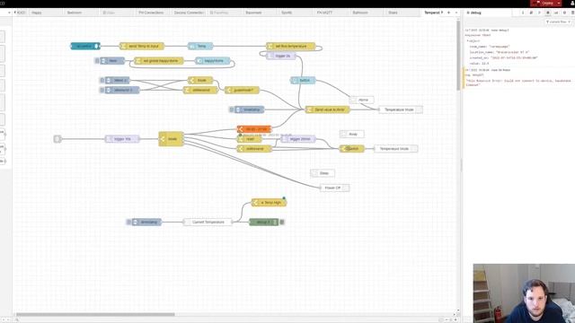This screenshot has width=575, height=323.
Task: Click the webcam video thumbnail
Action: click(524, 293)
